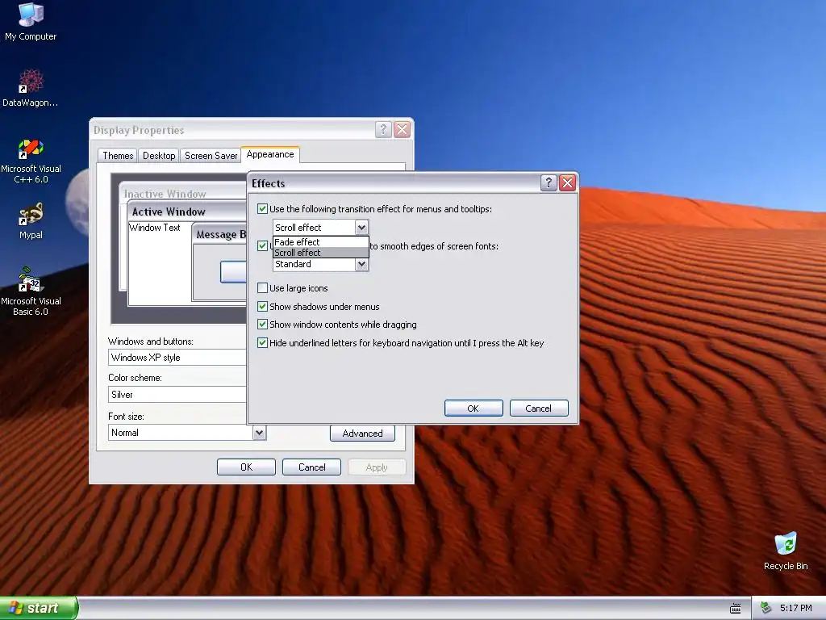Image resolution: width=826 pixels, height=620 pixels.
Task: Click the Inactive Window preview title
Action: pos(183,193)
